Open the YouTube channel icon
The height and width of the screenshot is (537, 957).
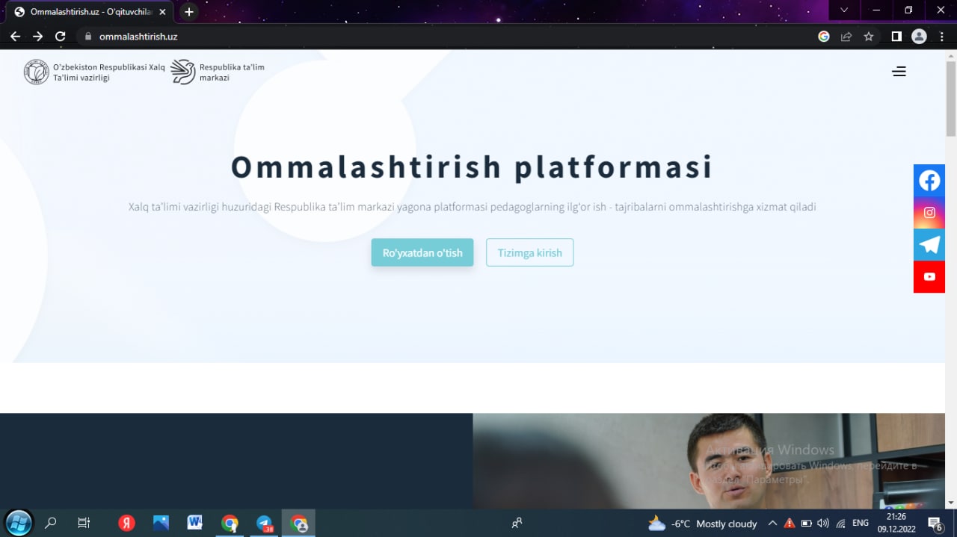929,276
